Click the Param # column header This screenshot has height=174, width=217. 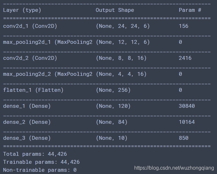190,10
